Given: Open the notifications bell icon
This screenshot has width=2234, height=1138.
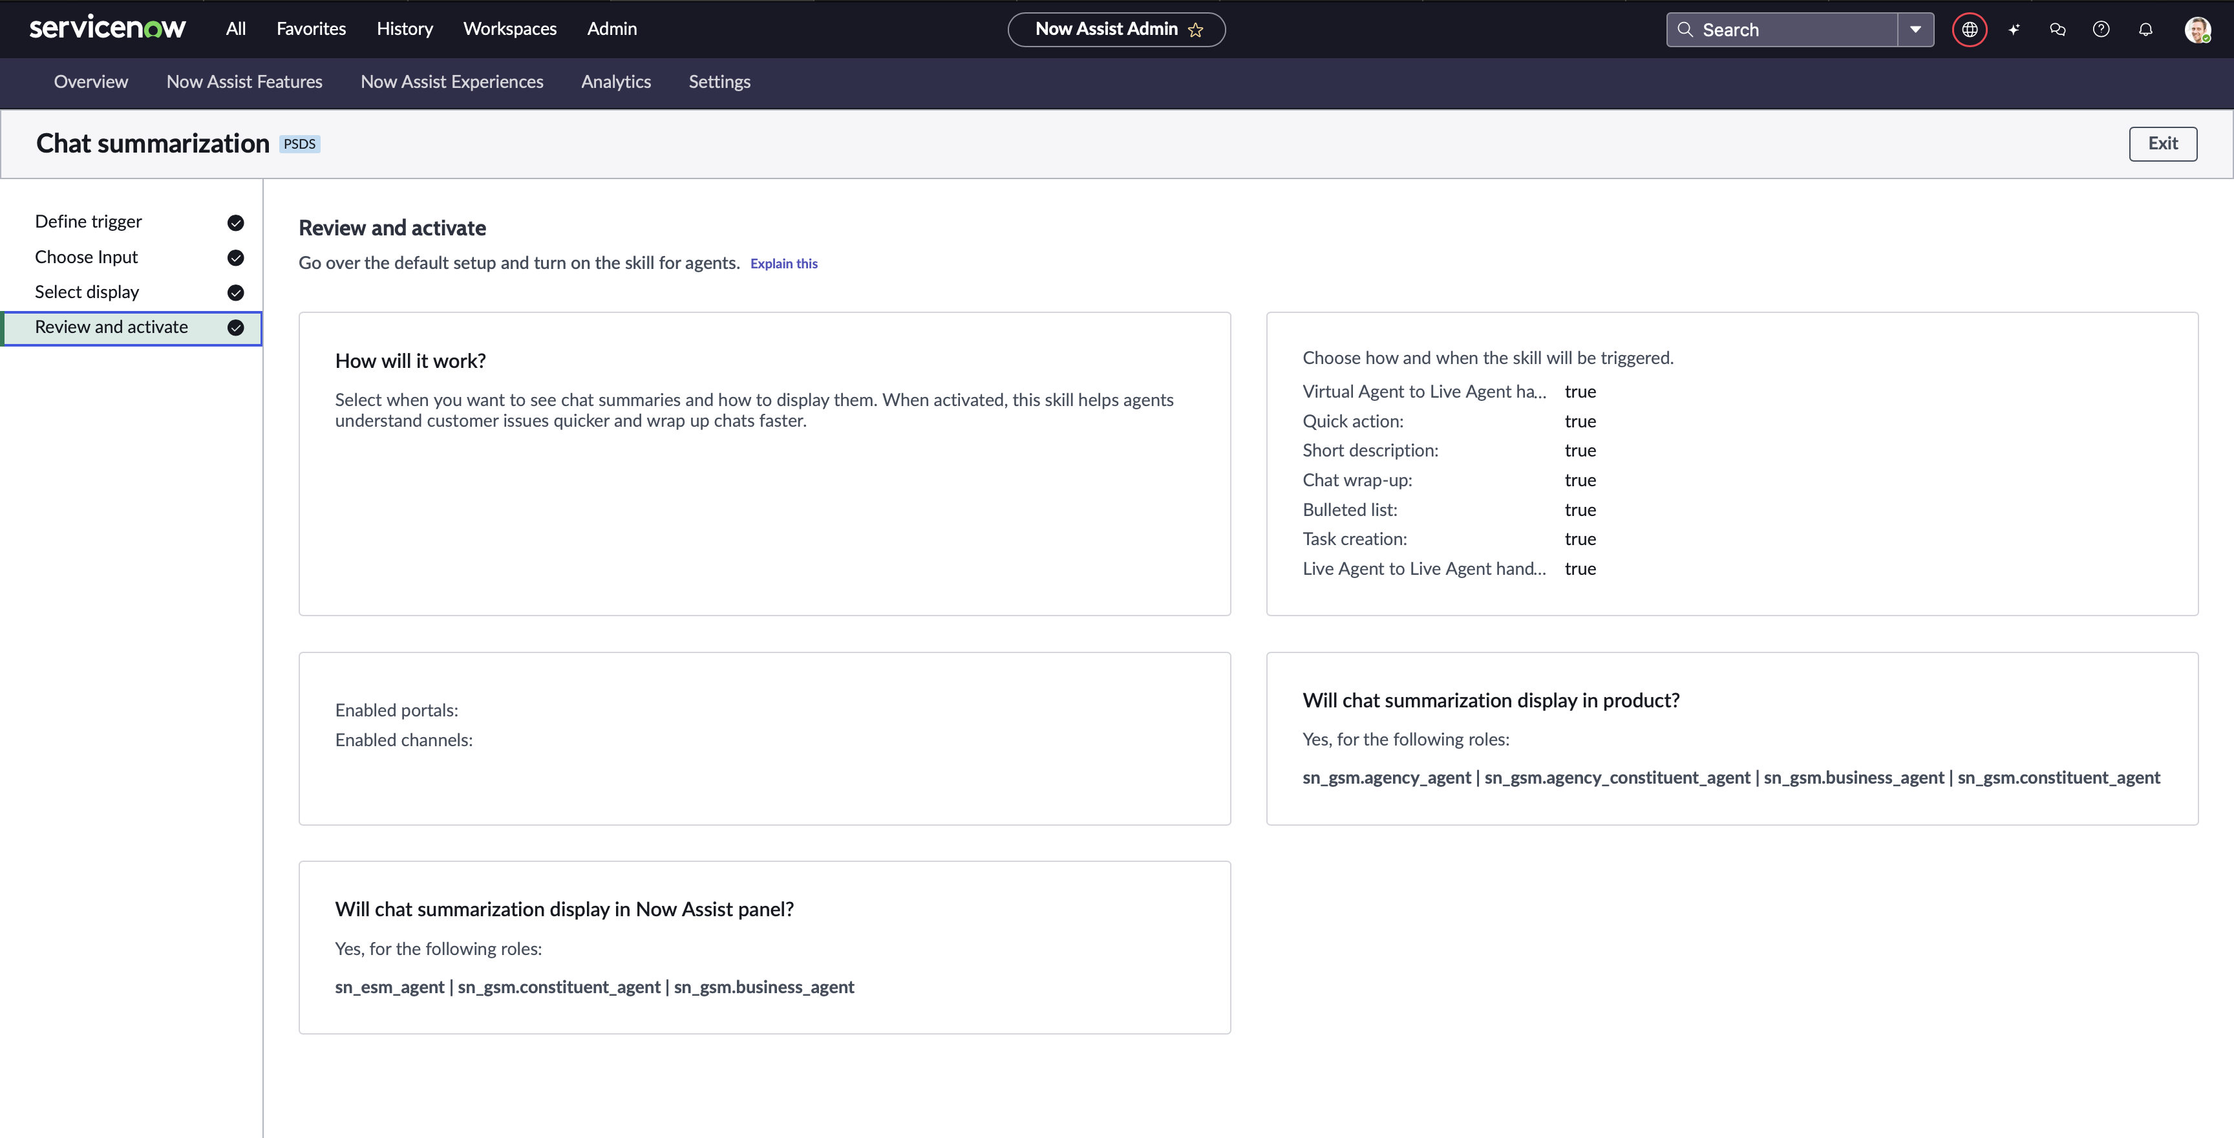Looking at the screenshot, I should click(x=2145, y=30).
